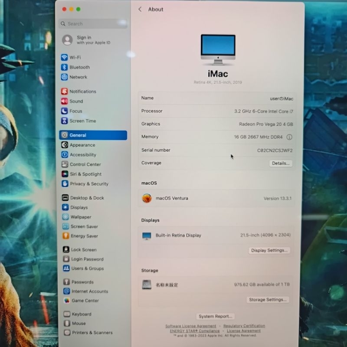Go back using the chevron arrow
This screenshot has height=347, width=347.
tap(140, 9)
